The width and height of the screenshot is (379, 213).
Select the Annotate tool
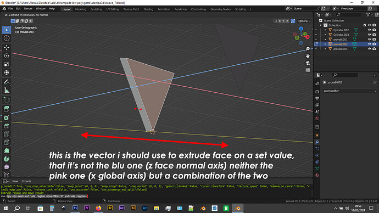coord(7,82)
